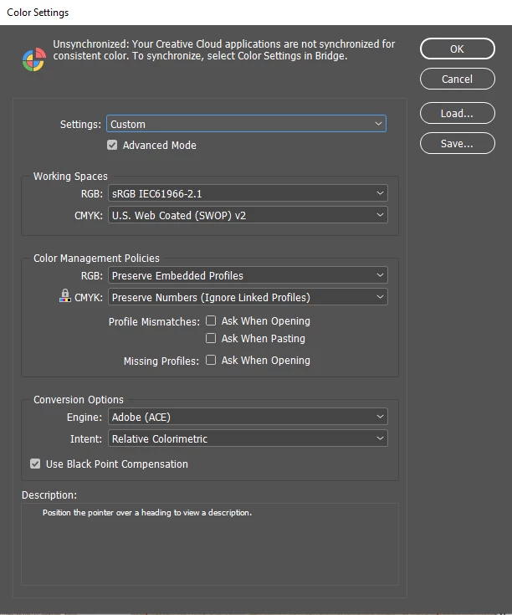Click the Load... button
The image size is (512, 615).
[x=458, y=113]
